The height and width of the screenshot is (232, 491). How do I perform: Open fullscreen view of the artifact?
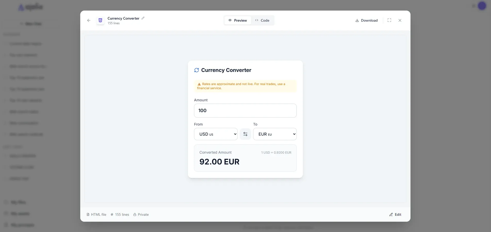(x=389, y=20)
